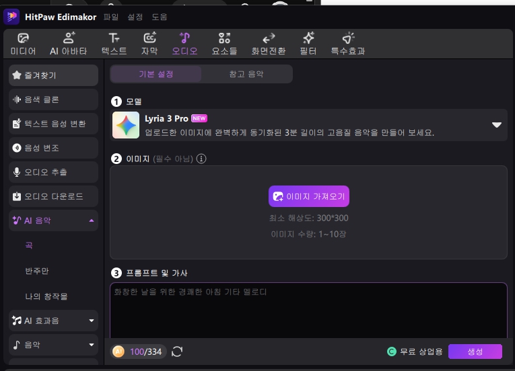The width and height of the screenshot is (515, 371).
Task: Open the AI 아바타 tool
Action: click(68, 44)
